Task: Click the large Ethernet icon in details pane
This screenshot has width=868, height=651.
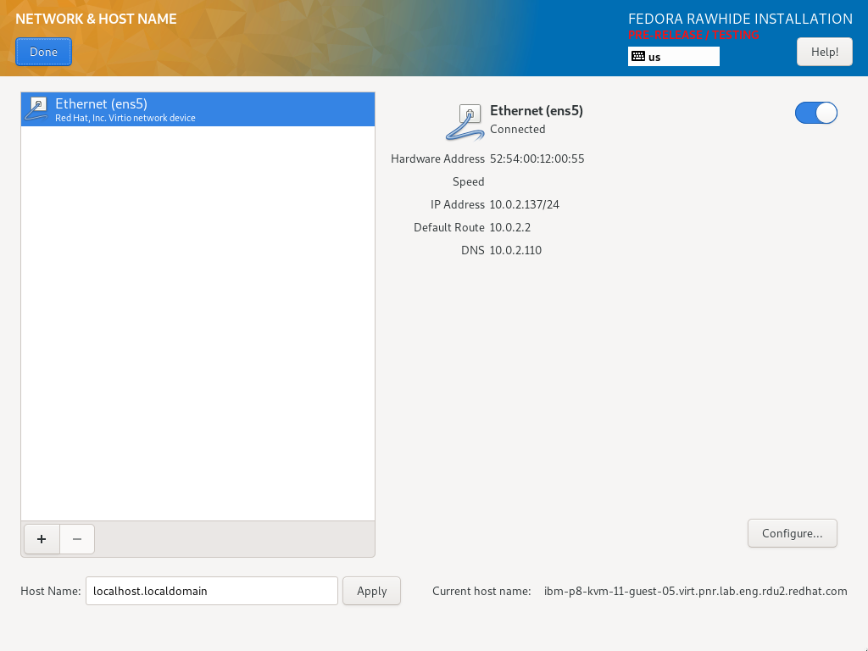Action: [x=465, y=122]
